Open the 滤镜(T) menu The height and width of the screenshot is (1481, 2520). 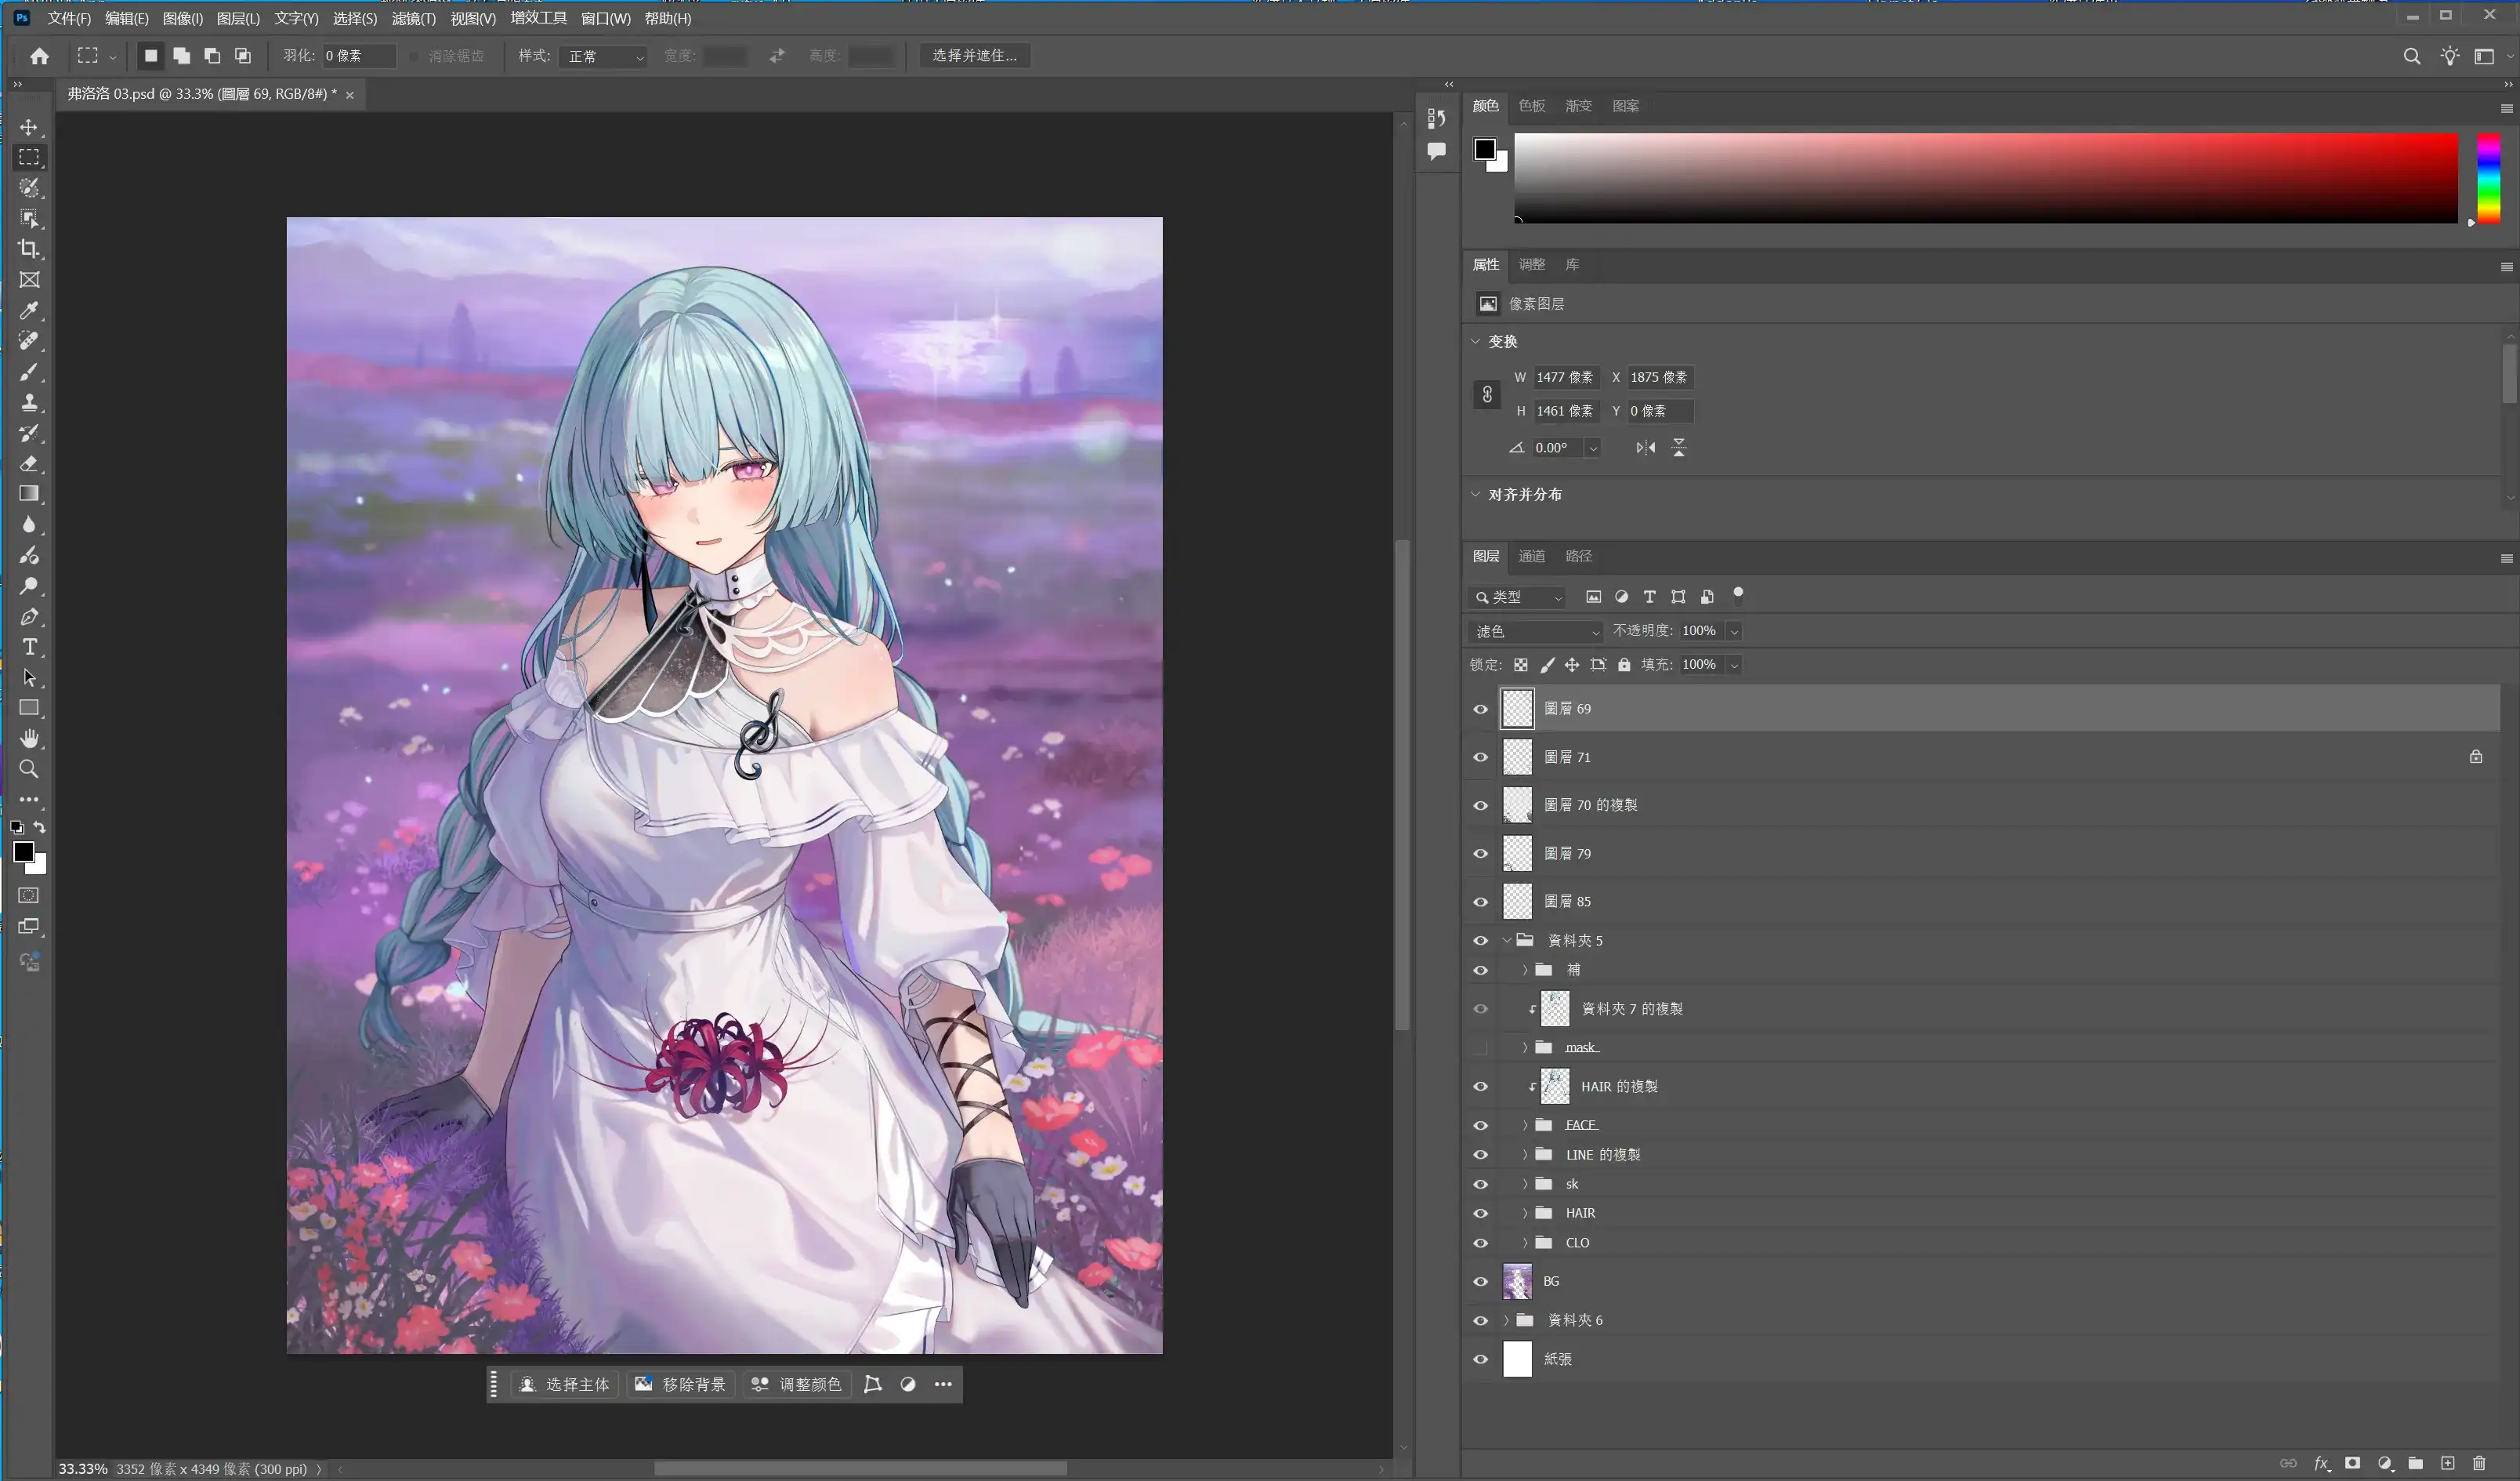413,18
